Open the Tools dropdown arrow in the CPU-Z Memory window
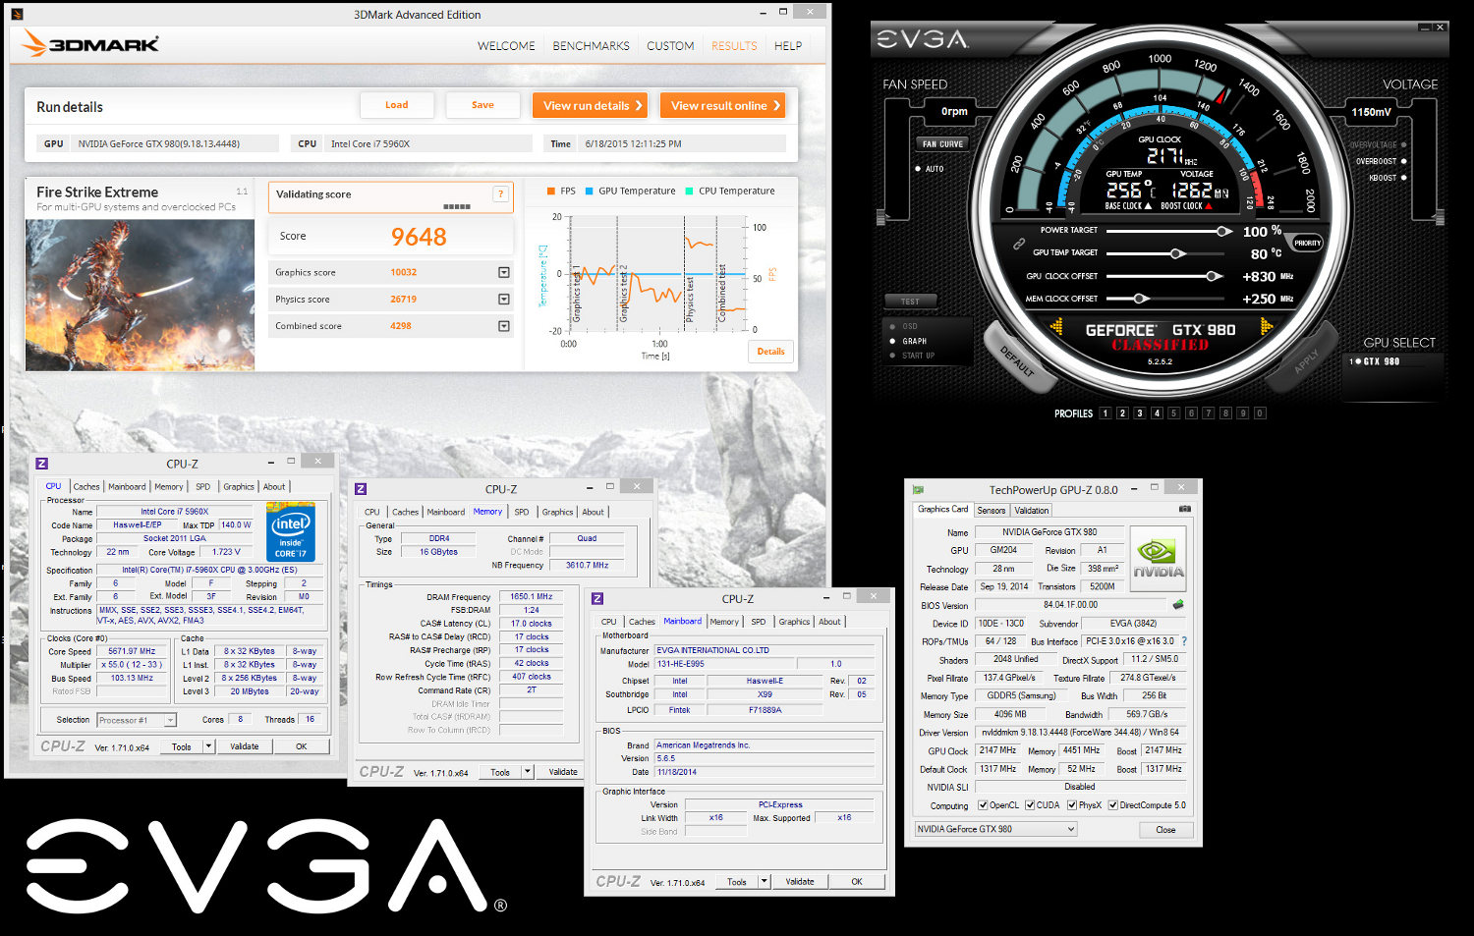 pos(528,772)
